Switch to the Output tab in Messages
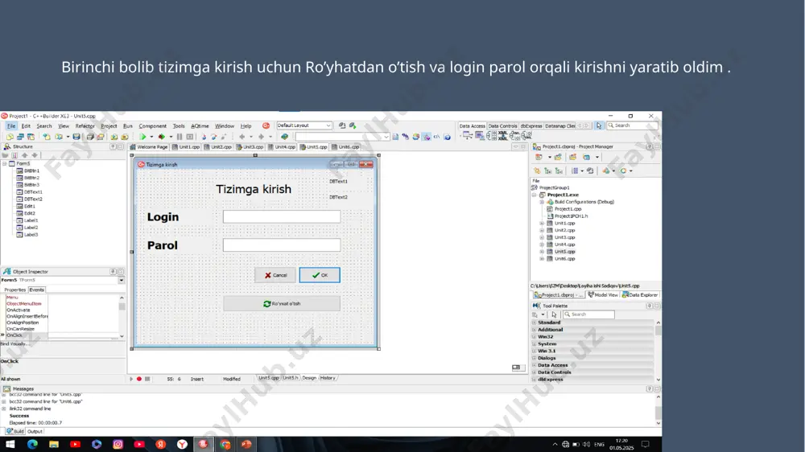Viewport: 805px width, 452px height. pos(35,431)
